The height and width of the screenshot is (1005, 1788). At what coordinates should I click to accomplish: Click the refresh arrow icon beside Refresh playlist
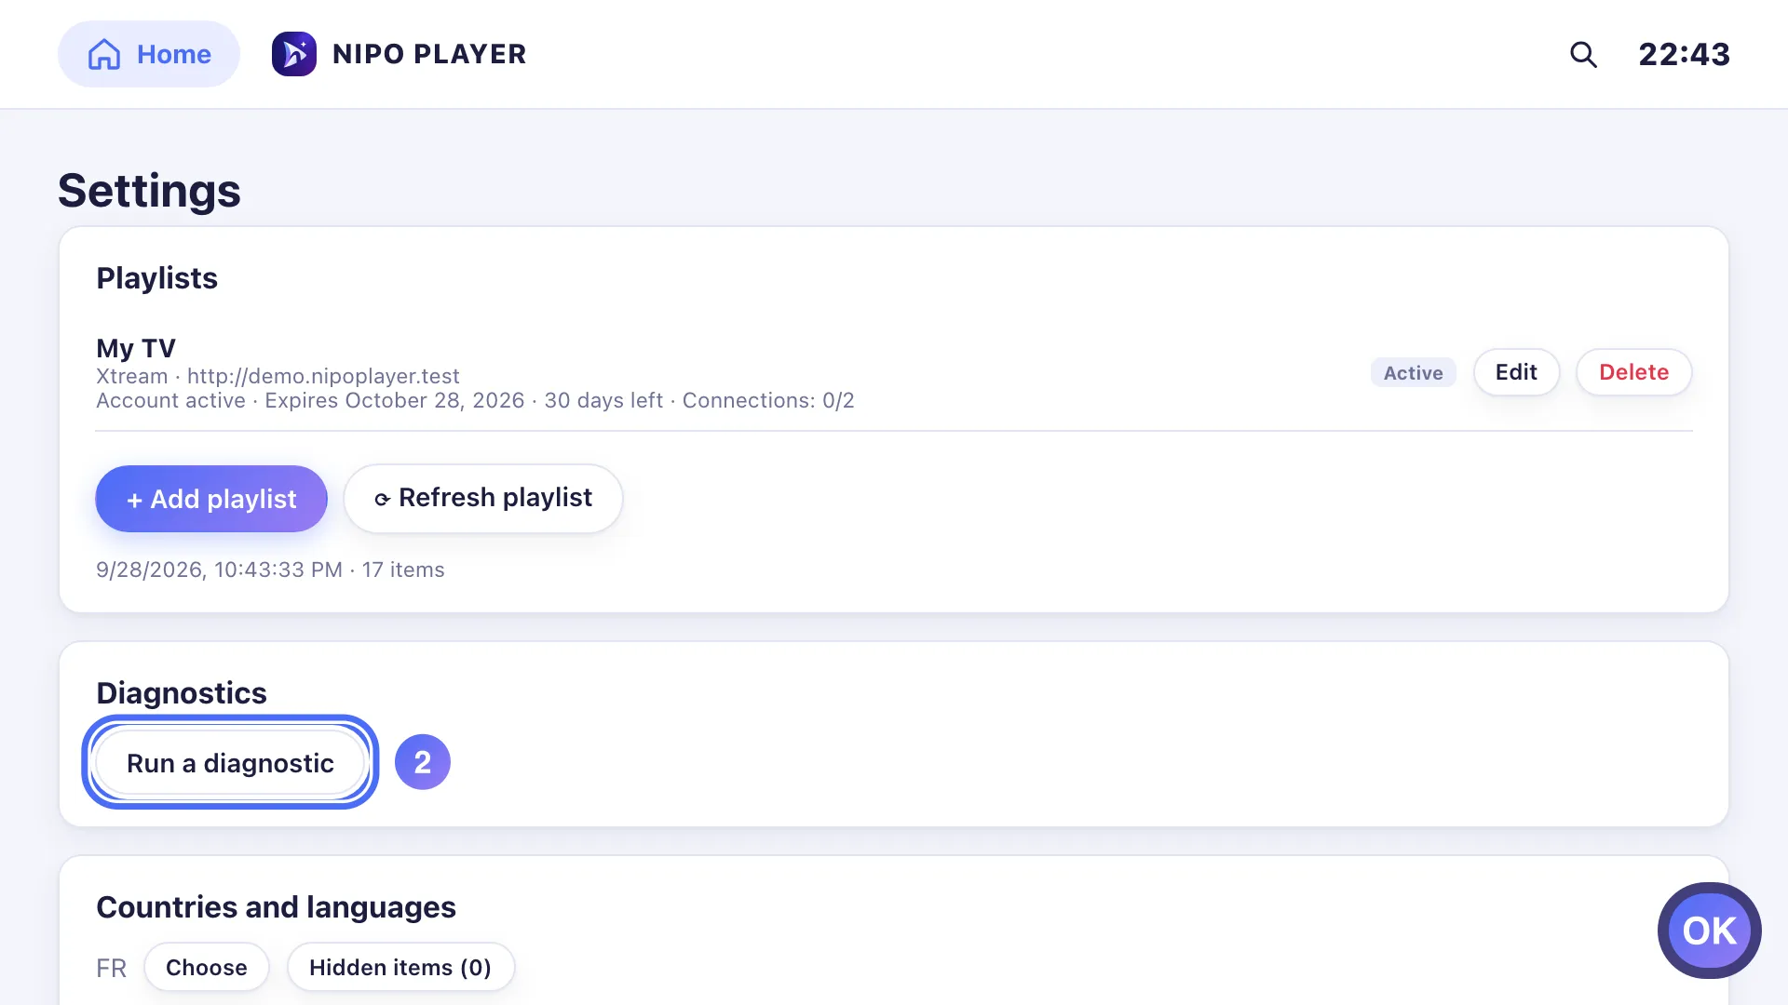(x=382, y=500)
